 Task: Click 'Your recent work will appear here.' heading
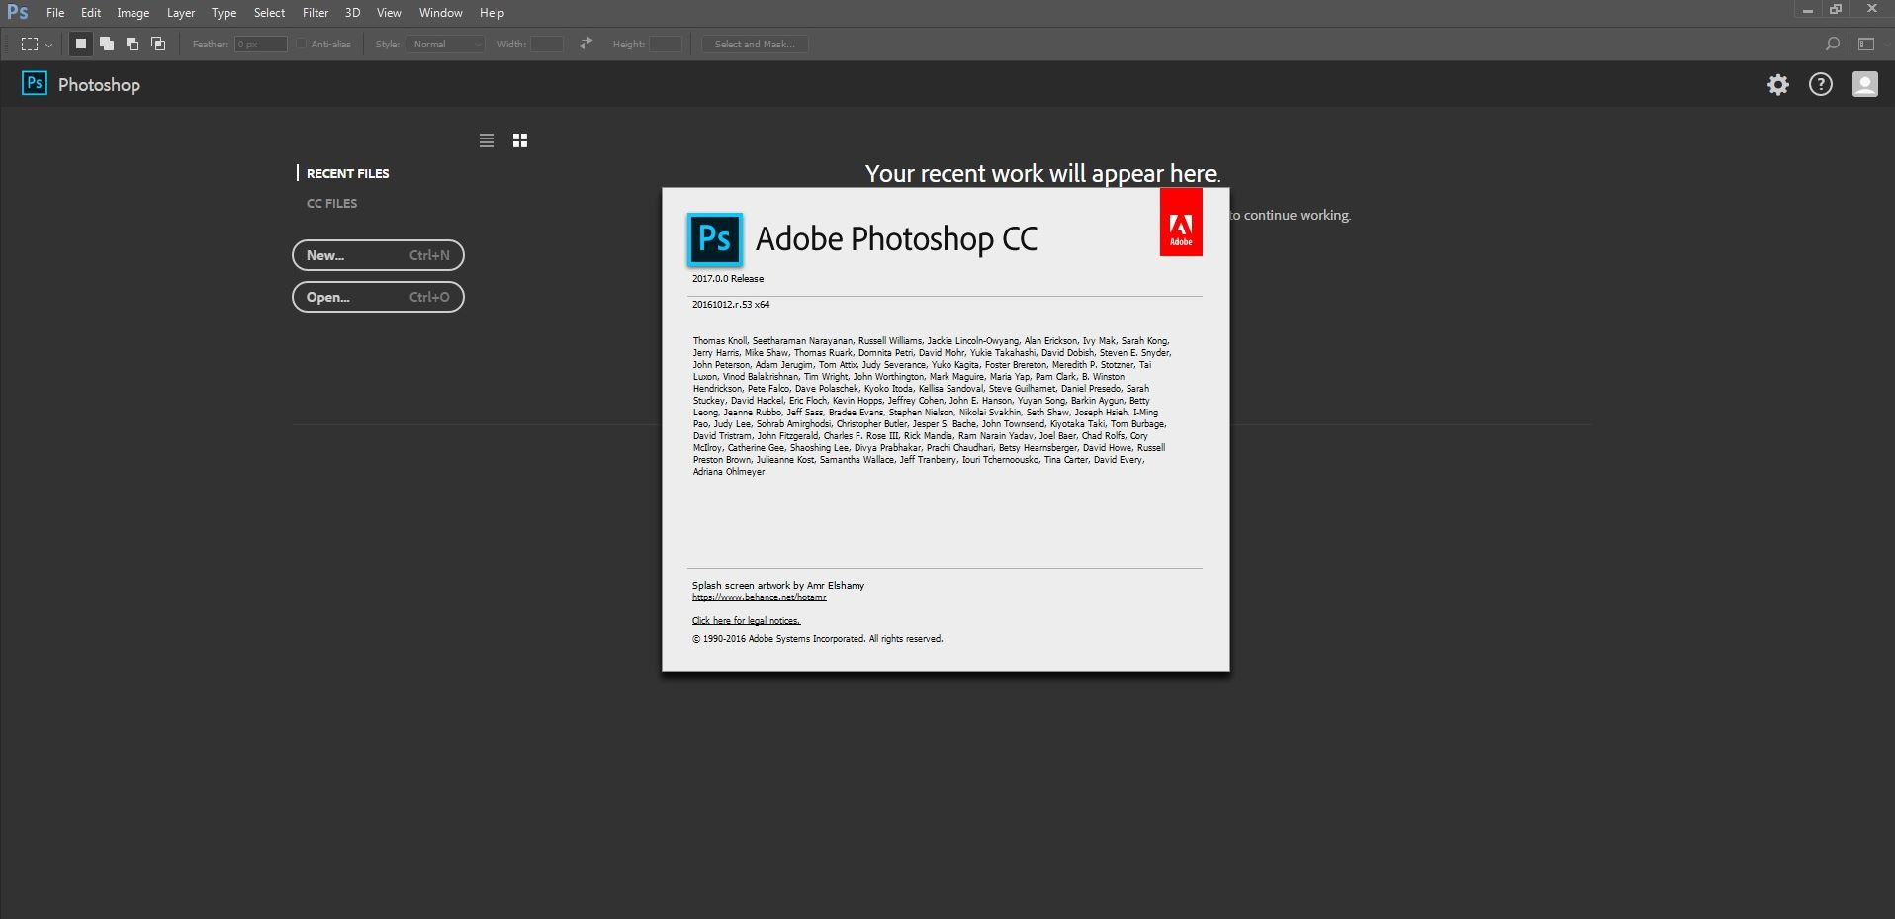click(x=1042, y=173)
